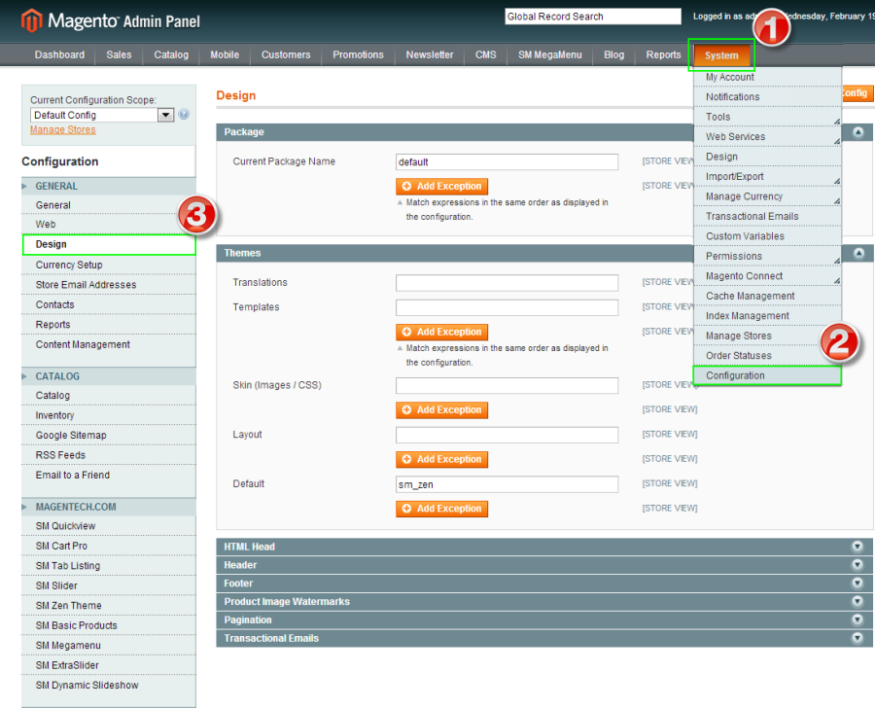The image size is (875, 708).
Task: Open the Tools submenu in System menu
Action: pyautogui.click(x=767, y=117)
